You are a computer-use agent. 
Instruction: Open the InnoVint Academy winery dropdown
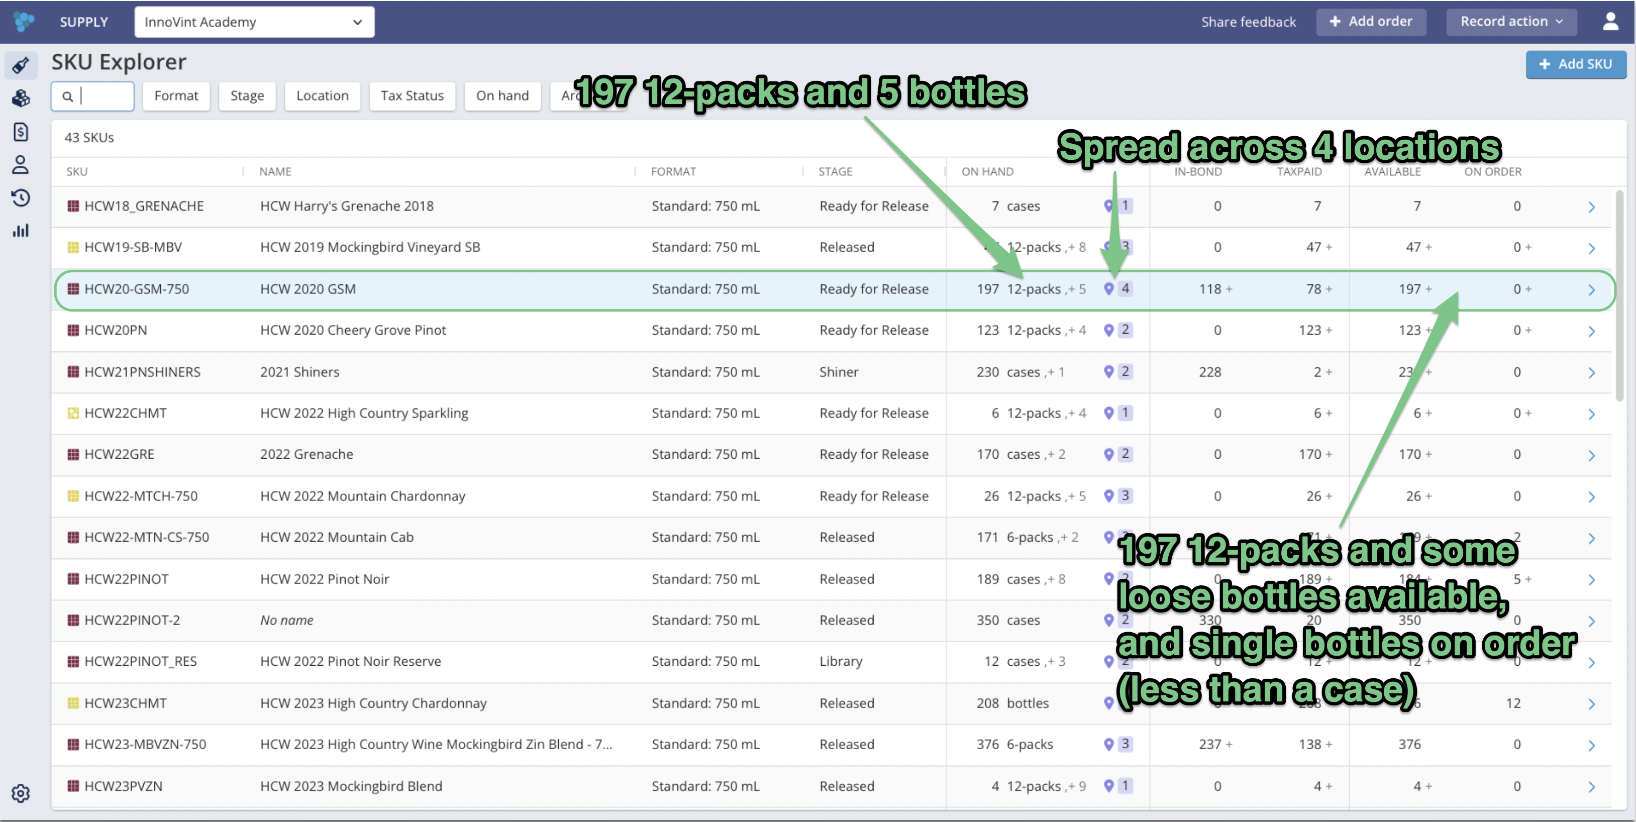(254, 22)
